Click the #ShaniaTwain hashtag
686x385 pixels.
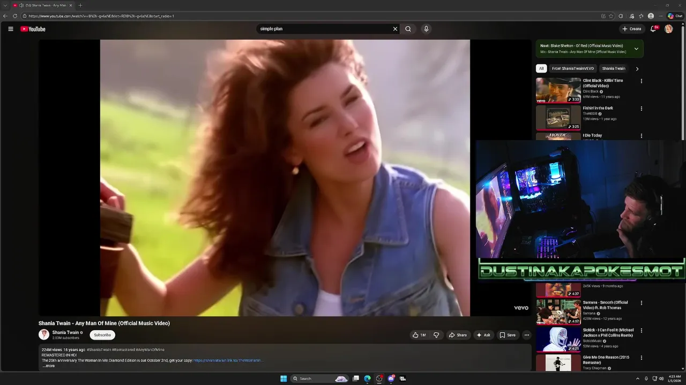(99, 350)
